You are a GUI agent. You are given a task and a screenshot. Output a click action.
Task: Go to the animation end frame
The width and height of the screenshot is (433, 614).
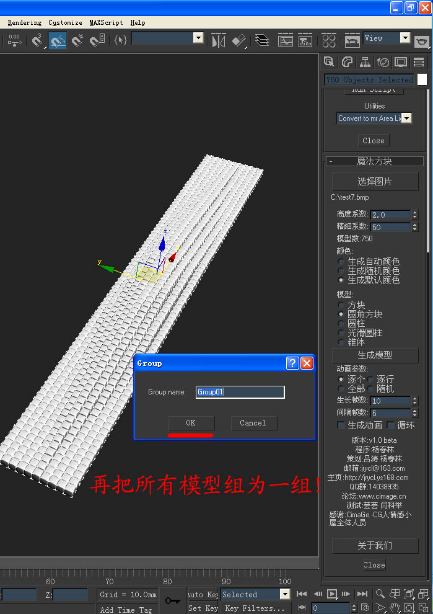pos(362,594)
